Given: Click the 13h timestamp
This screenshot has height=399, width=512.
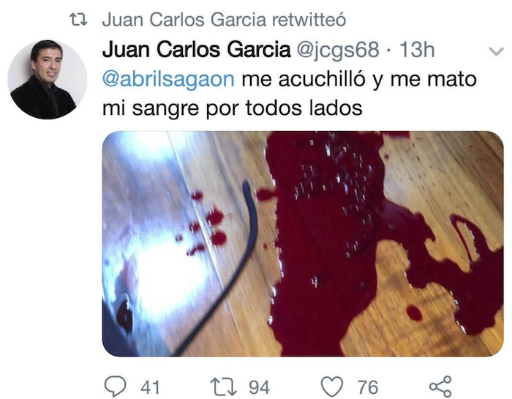Looking at the screenshot, I should (418, 50).
